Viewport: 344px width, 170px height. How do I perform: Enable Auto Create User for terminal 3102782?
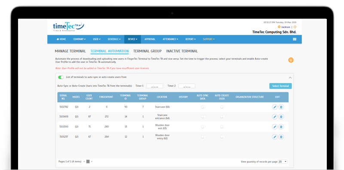(x=223, y=107)
